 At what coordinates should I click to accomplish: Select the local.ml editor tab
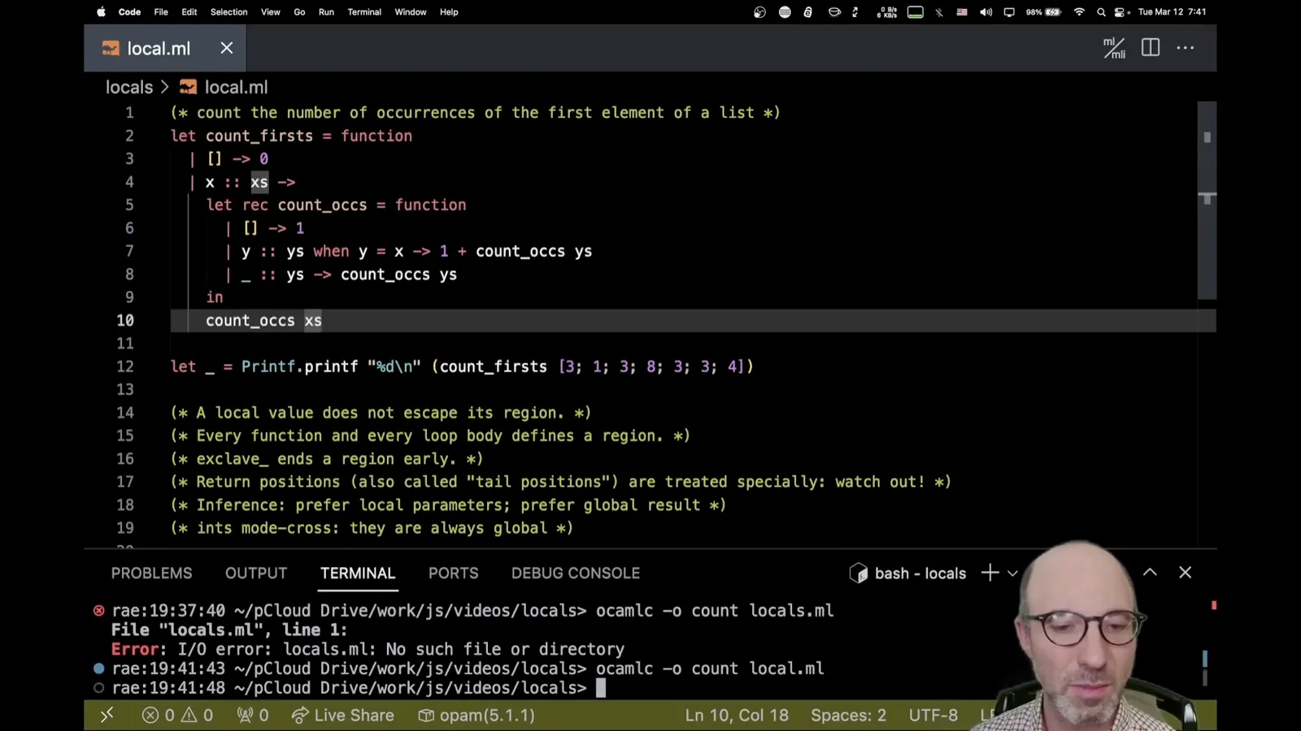click(165, 48)
